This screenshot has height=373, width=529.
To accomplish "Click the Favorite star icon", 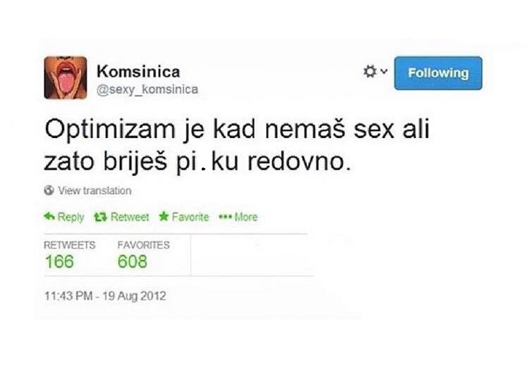I will pyautogui.click(x=164, y=216).
